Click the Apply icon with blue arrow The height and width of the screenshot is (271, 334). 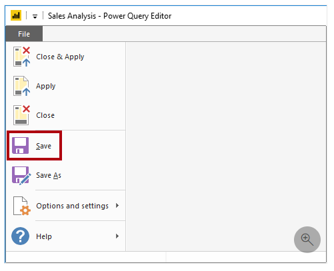[21, 86]
